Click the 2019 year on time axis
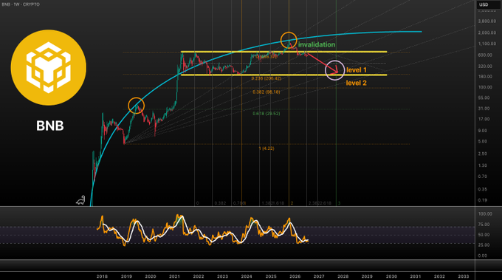The width and height of the screenshot is (502, 280). 126,276
